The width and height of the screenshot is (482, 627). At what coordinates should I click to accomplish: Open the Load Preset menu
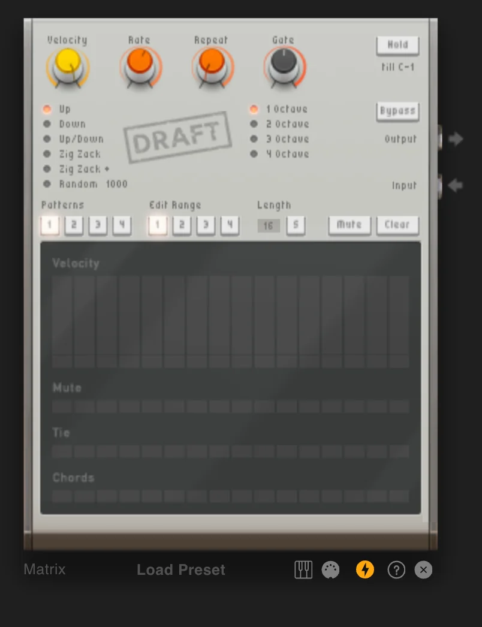pyautogui.click(x=180, y=569)
